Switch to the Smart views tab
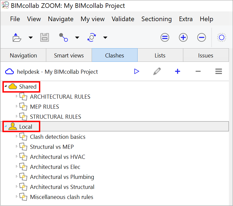The height and width of the screenshot is (206, 233). coord(69,55)
